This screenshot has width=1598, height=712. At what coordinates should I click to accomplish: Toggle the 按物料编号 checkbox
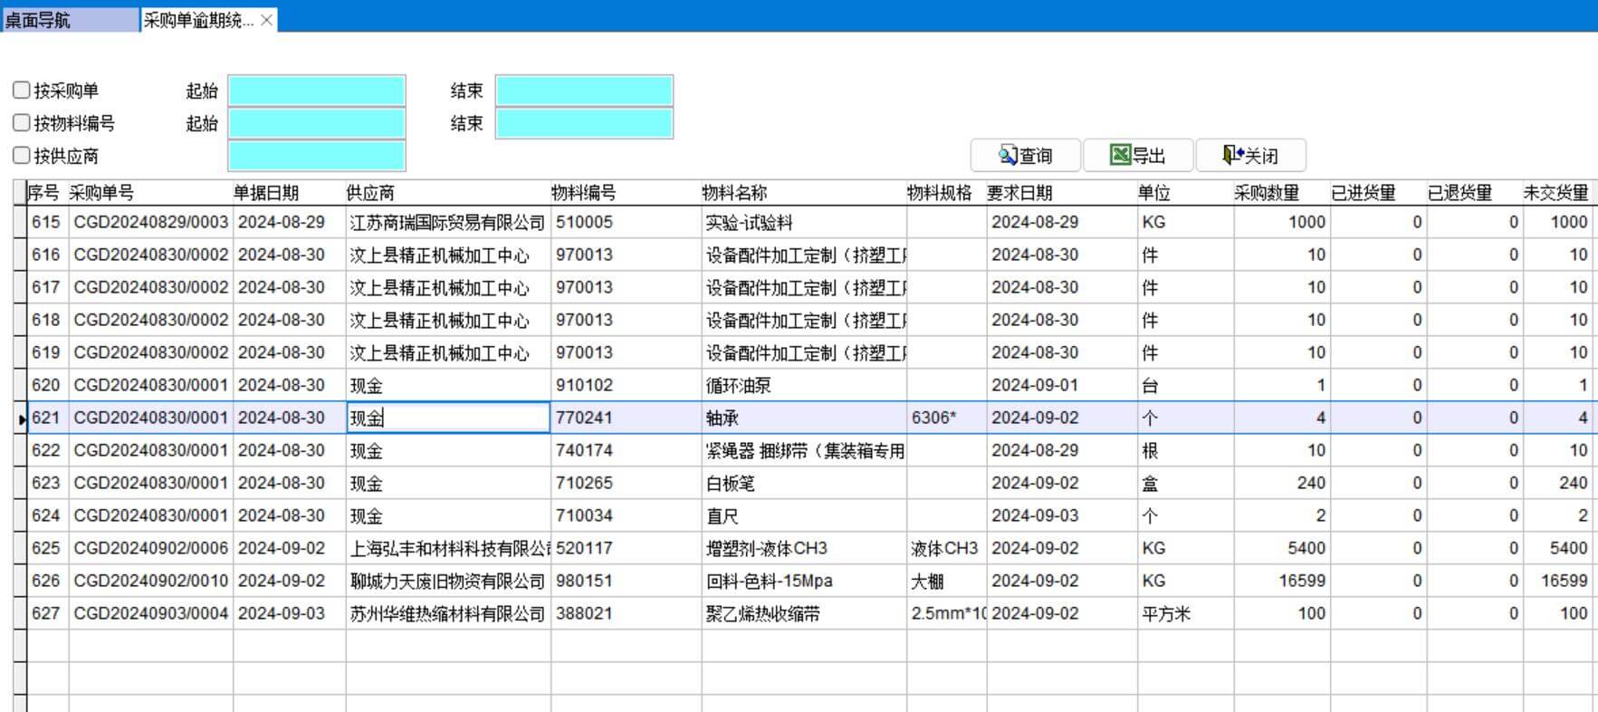coord(22,122)
